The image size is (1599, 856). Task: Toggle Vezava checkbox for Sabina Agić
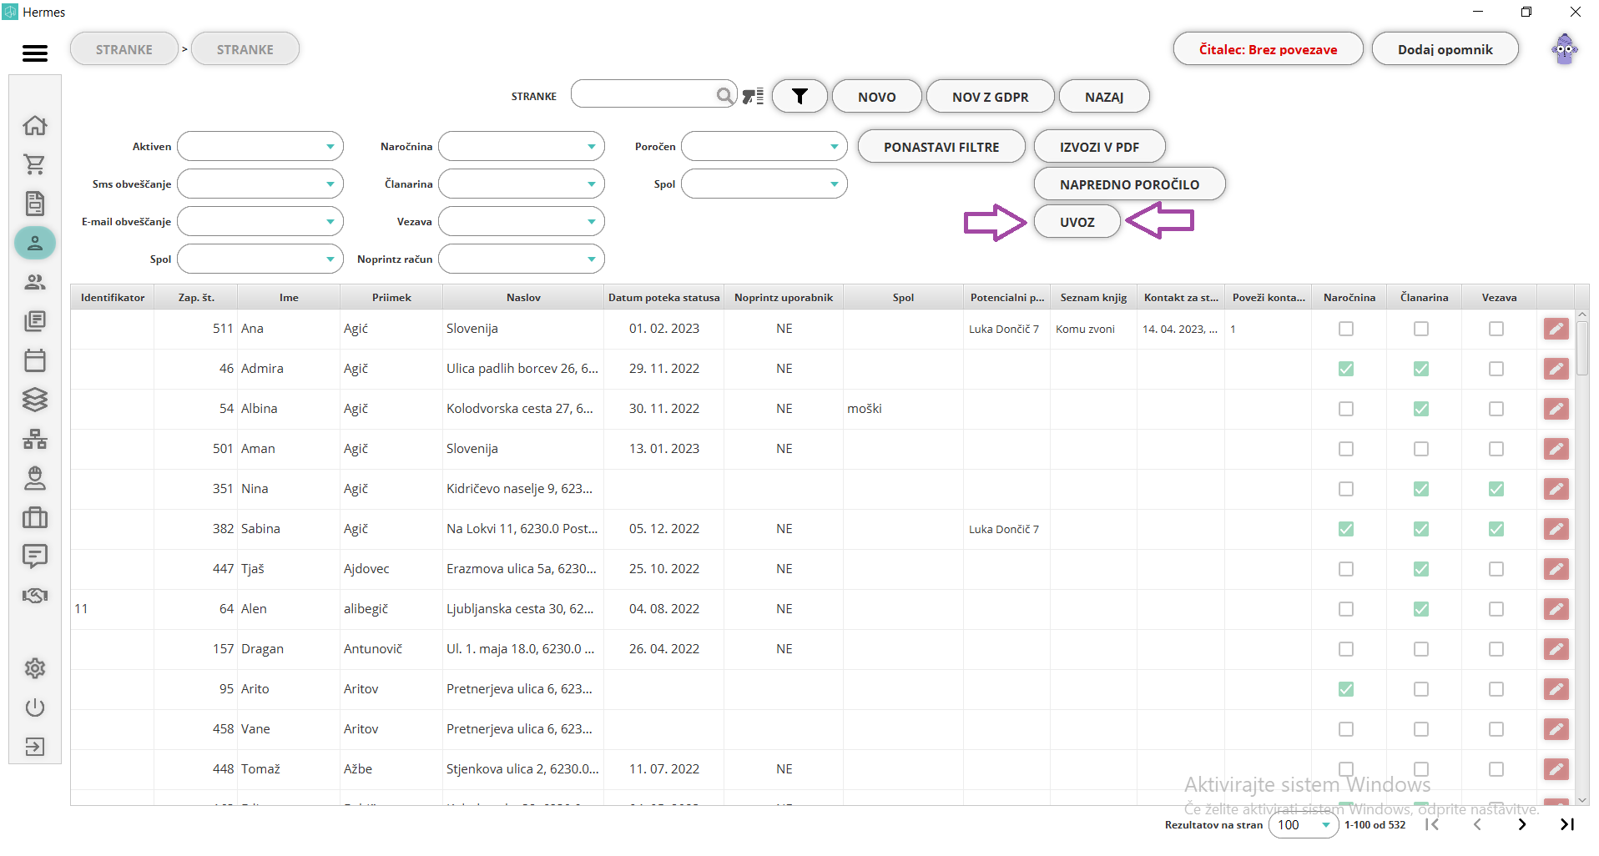[x=1496, y=529]
